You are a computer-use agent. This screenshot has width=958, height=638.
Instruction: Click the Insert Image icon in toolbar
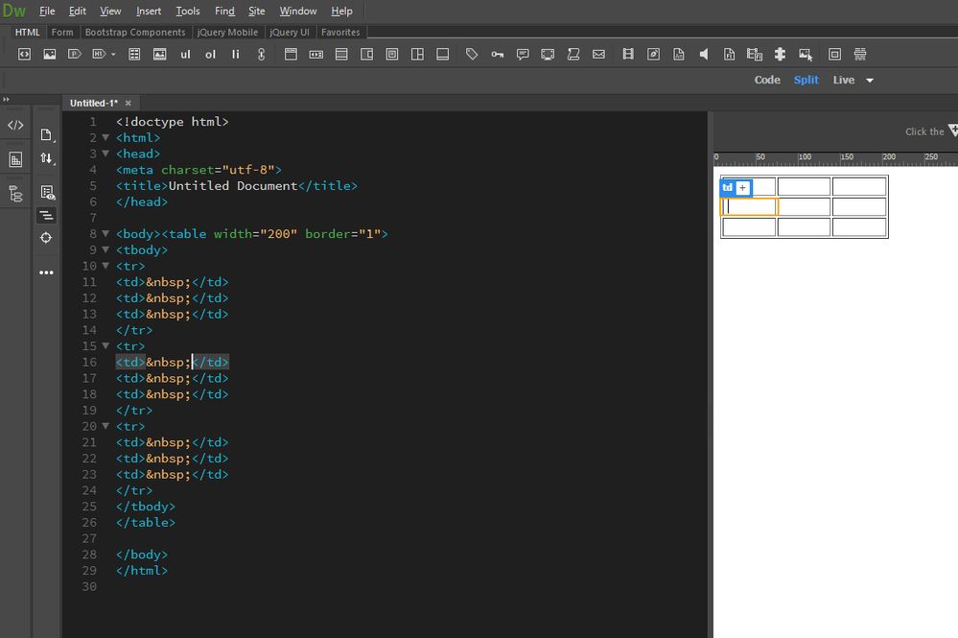click(x=50, y=55)
